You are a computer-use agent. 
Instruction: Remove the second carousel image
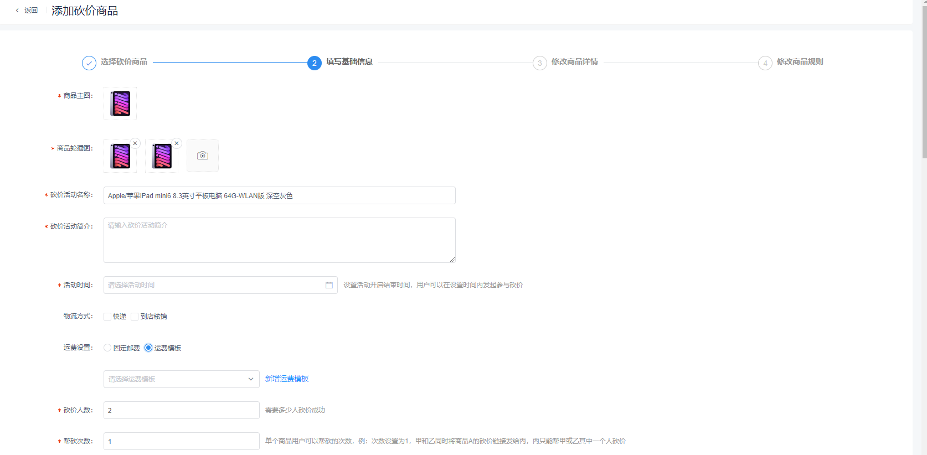pos(177,143)
